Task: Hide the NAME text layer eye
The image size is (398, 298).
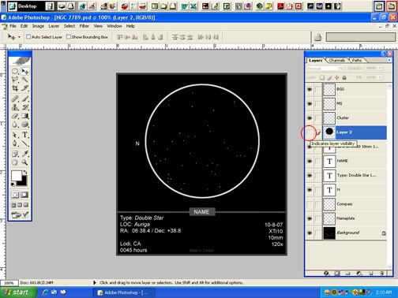Action: (310, 161)
